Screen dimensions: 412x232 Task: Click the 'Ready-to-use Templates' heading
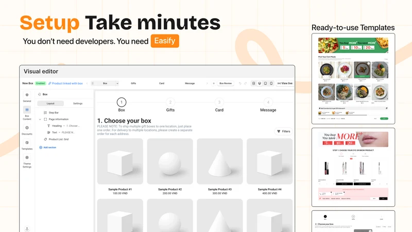click(x=353, y=28)
